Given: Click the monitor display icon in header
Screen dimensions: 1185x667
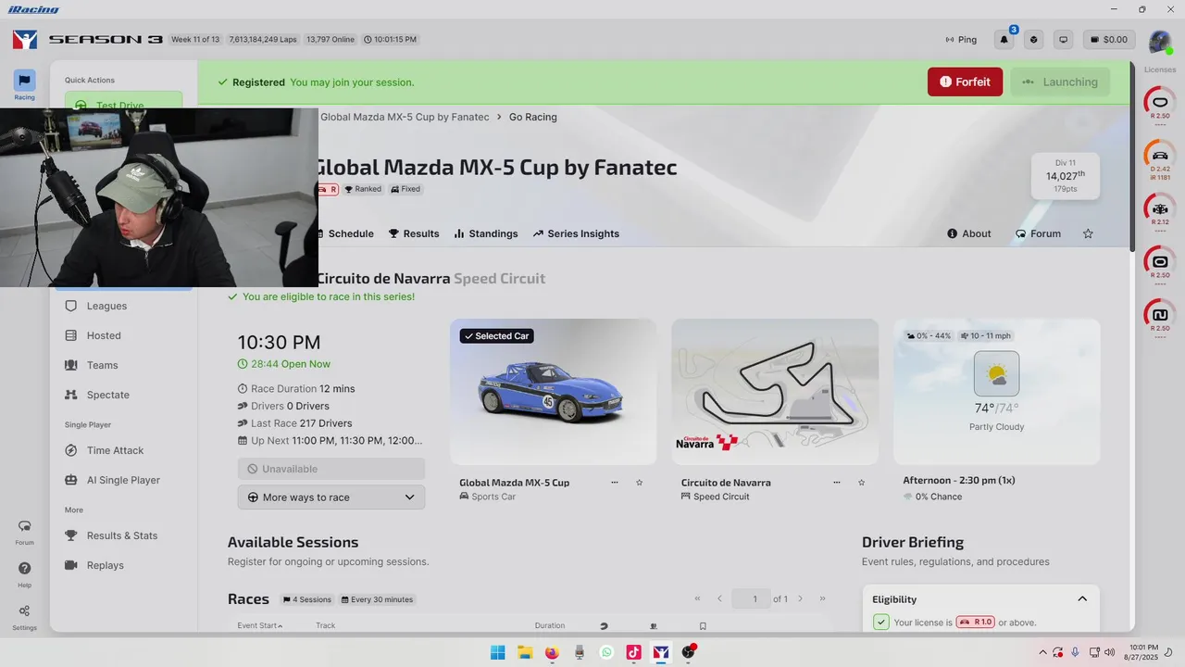Looking at the screenshot, I should coord(1064,40).
